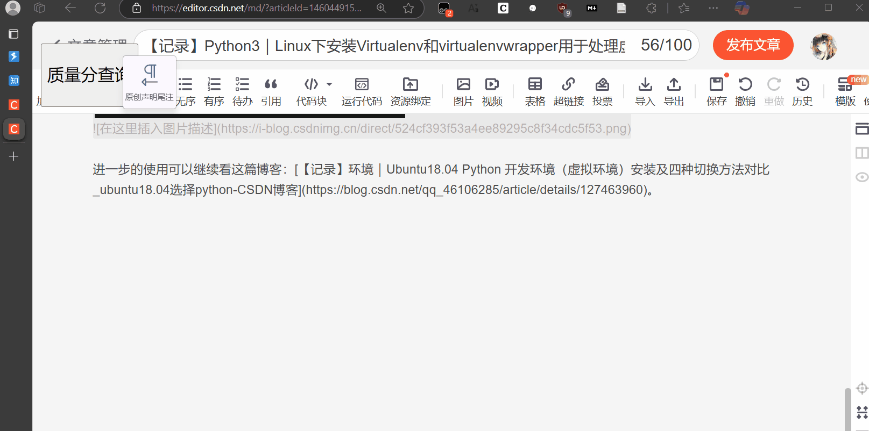This screenshot has width=869, height=431.
Task: Click the crosshair sync-scroll icon
Action: coord(862,388)
